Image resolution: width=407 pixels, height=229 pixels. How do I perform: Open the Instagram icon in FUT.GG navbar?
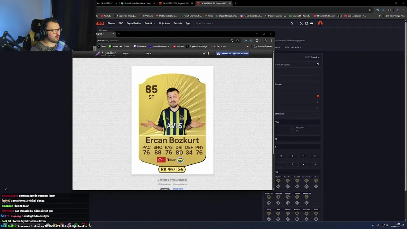click(x=307, y=23)
